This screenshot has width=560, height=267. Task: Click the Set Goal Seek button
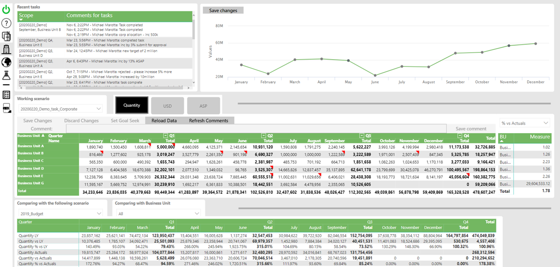125,120
